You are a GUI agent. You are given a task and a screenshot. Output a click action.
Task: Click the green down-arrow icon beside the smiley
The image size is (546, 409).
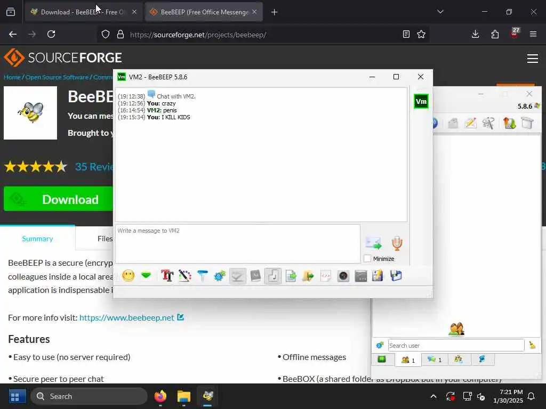146,276
